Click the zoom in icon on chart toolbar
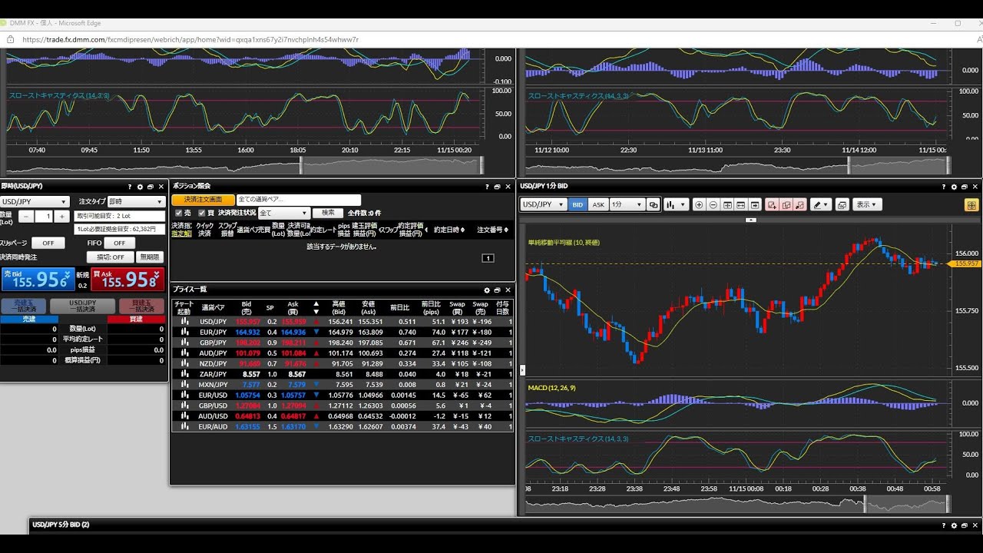 [699, 205]
